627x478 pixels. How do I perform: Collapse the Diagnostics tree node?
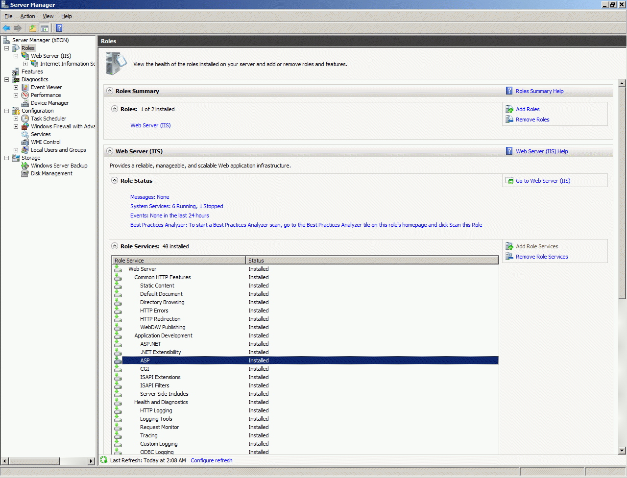pos(6,79)
